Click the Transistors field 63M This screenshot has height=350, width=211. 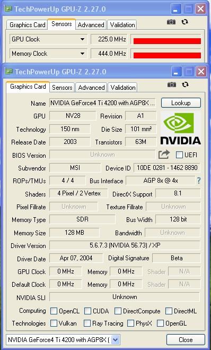pos(140,142)
